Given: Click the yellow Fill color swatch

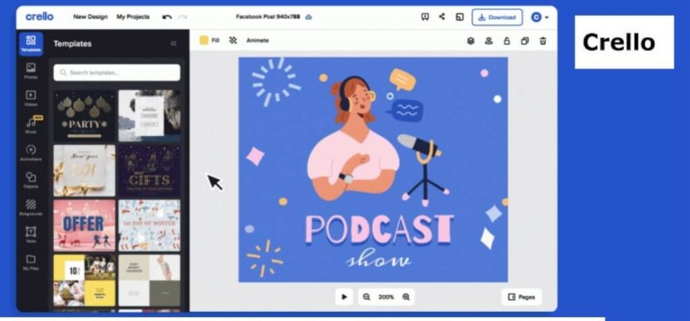Looking at the screenshot, I should (203, 40).
